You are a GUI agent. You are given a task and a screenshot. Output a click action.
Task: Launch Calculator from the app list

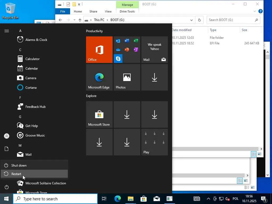point(28,59)
